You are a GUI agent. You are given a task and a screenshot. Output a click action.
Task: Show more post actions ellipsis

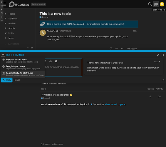[x=122, y=49]
